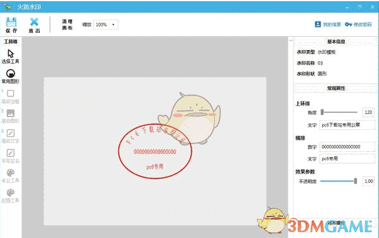Screen dimensions: 379x238
Task: Click the pc6专用 text inside stamp
Action: pos(155,166)
